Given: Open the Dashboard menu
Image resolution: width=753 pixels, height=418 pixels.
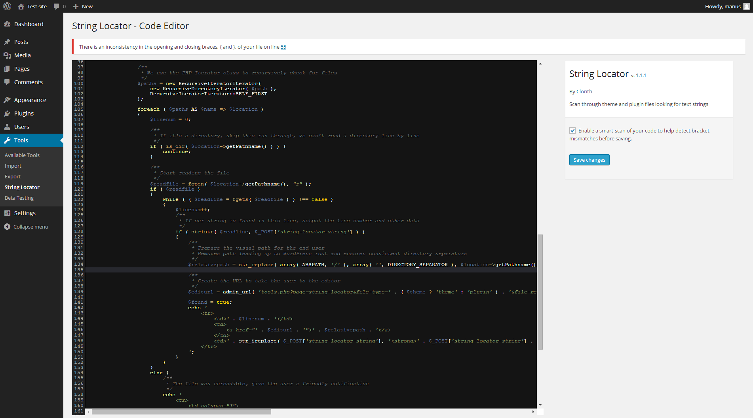Looking at the screenshot, I should [32, 24].
